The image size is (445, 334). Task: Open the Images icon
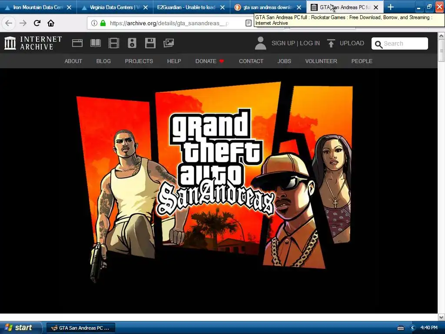click(x=169, y=43)
